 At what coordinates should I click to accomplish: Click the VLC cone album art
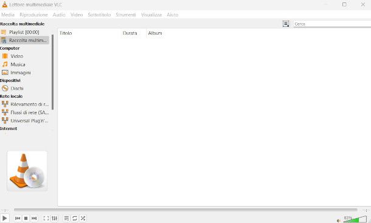click(27, 171)
